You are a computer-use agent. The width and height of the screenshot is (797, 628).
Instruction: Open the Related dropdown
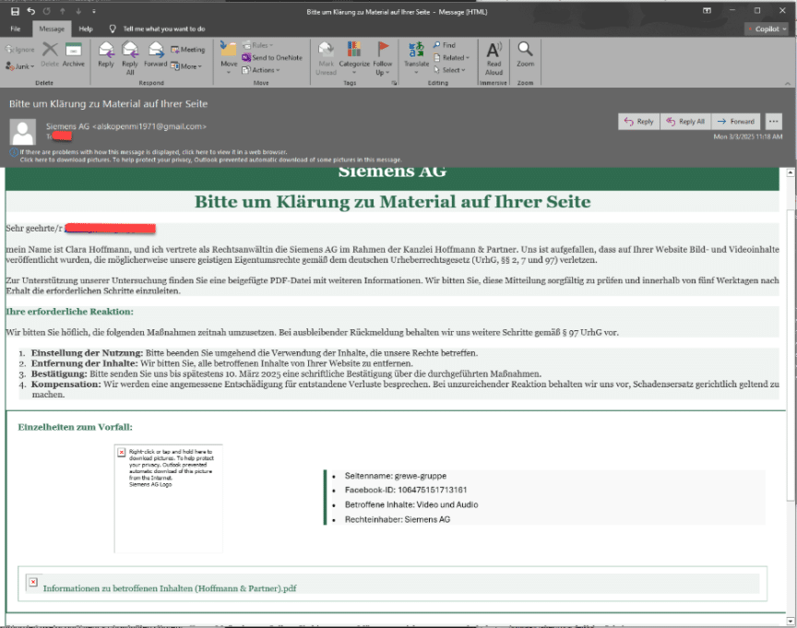tap(451, 57)
